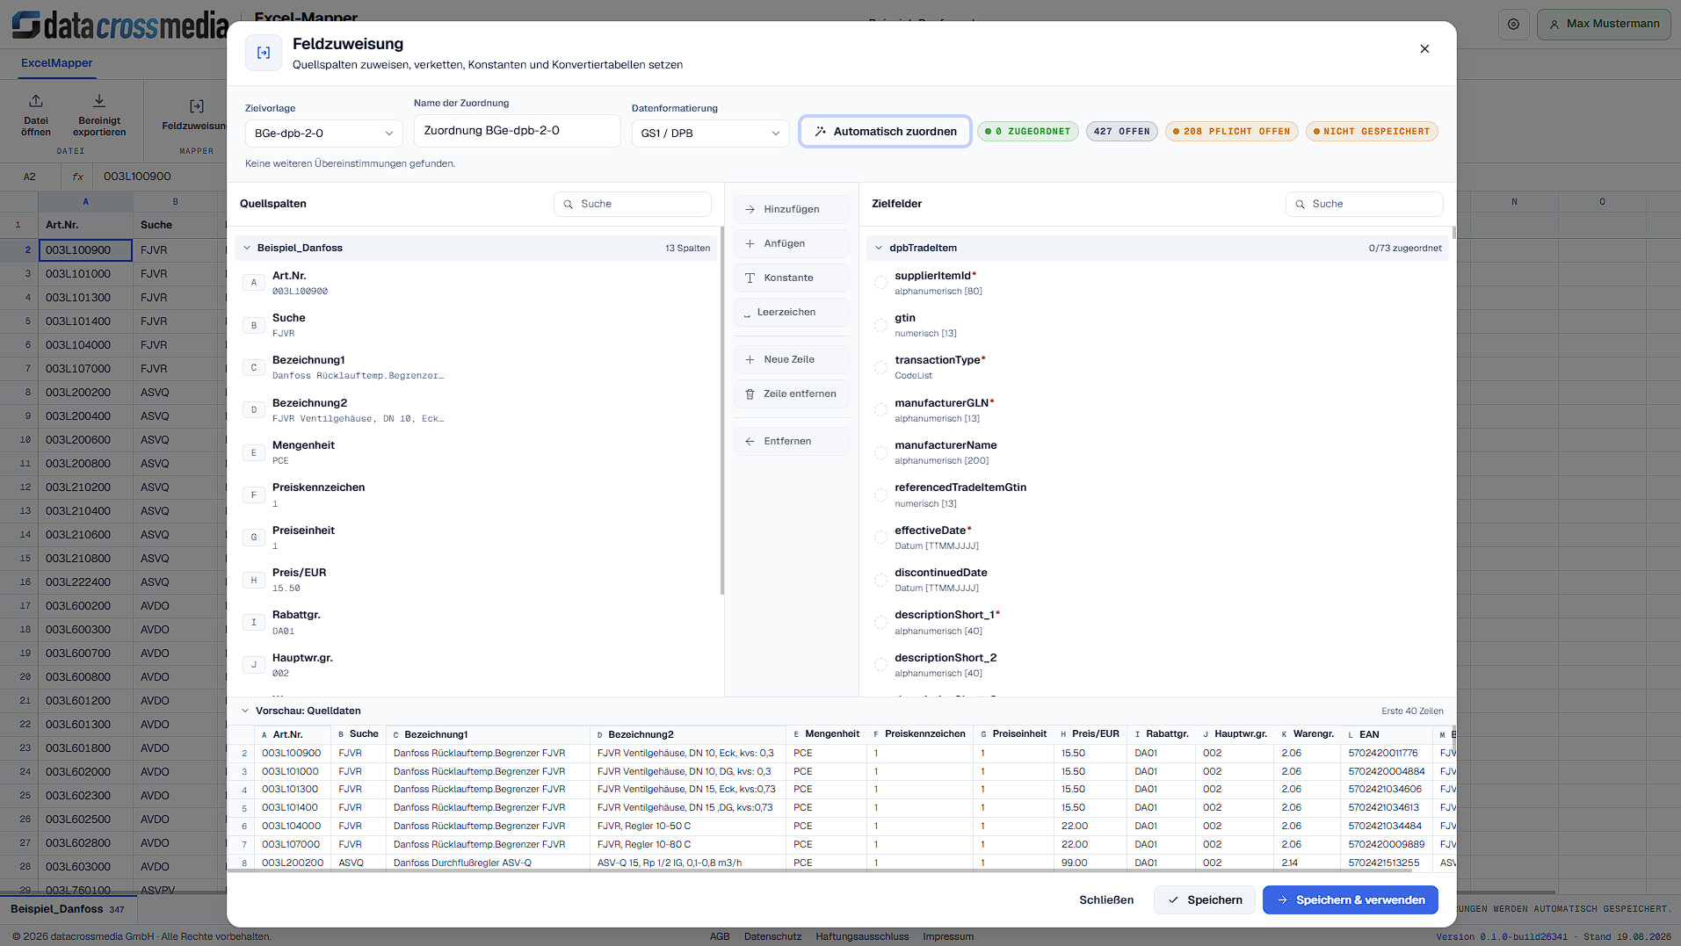Image resolution: width=1681 pixels, height=946 pixels.
Task: Click the magic wand Automatisch zuordnen button
Action: pos(885,132)
